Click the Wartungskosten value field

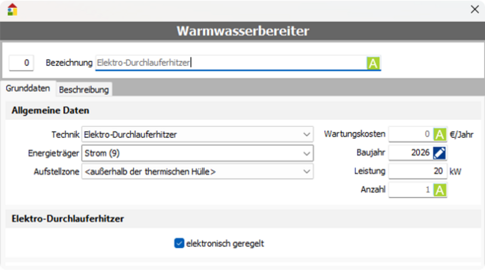point(410,134)
